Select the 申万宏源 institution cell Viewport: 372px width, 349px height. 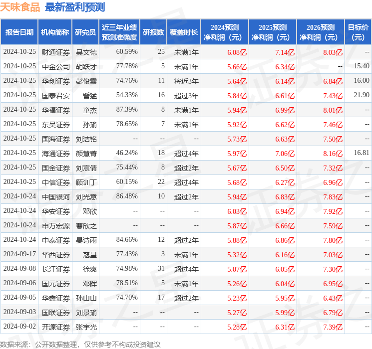[x=56, y=225]
